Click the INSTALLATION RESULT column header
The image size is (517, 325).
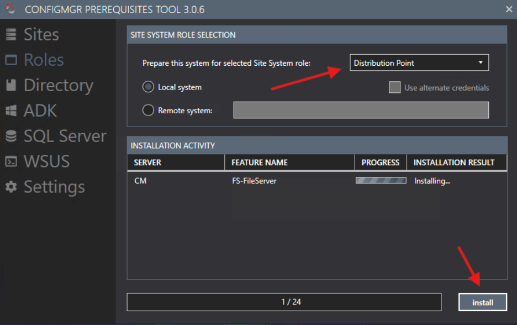pos(456,162)
